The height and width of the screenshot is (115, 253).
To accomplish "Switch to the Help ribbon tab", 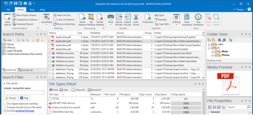I will 42,10.
